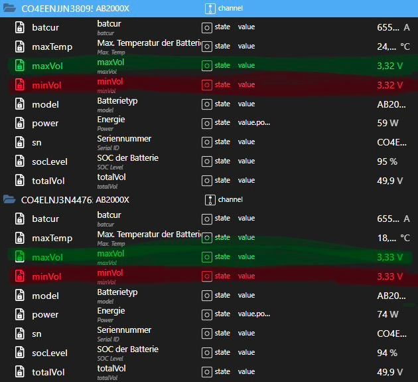Image resolution: width=418 pixels, height=382 pixels.
Task: Open the 59 W power value
Action: [387, 123]
